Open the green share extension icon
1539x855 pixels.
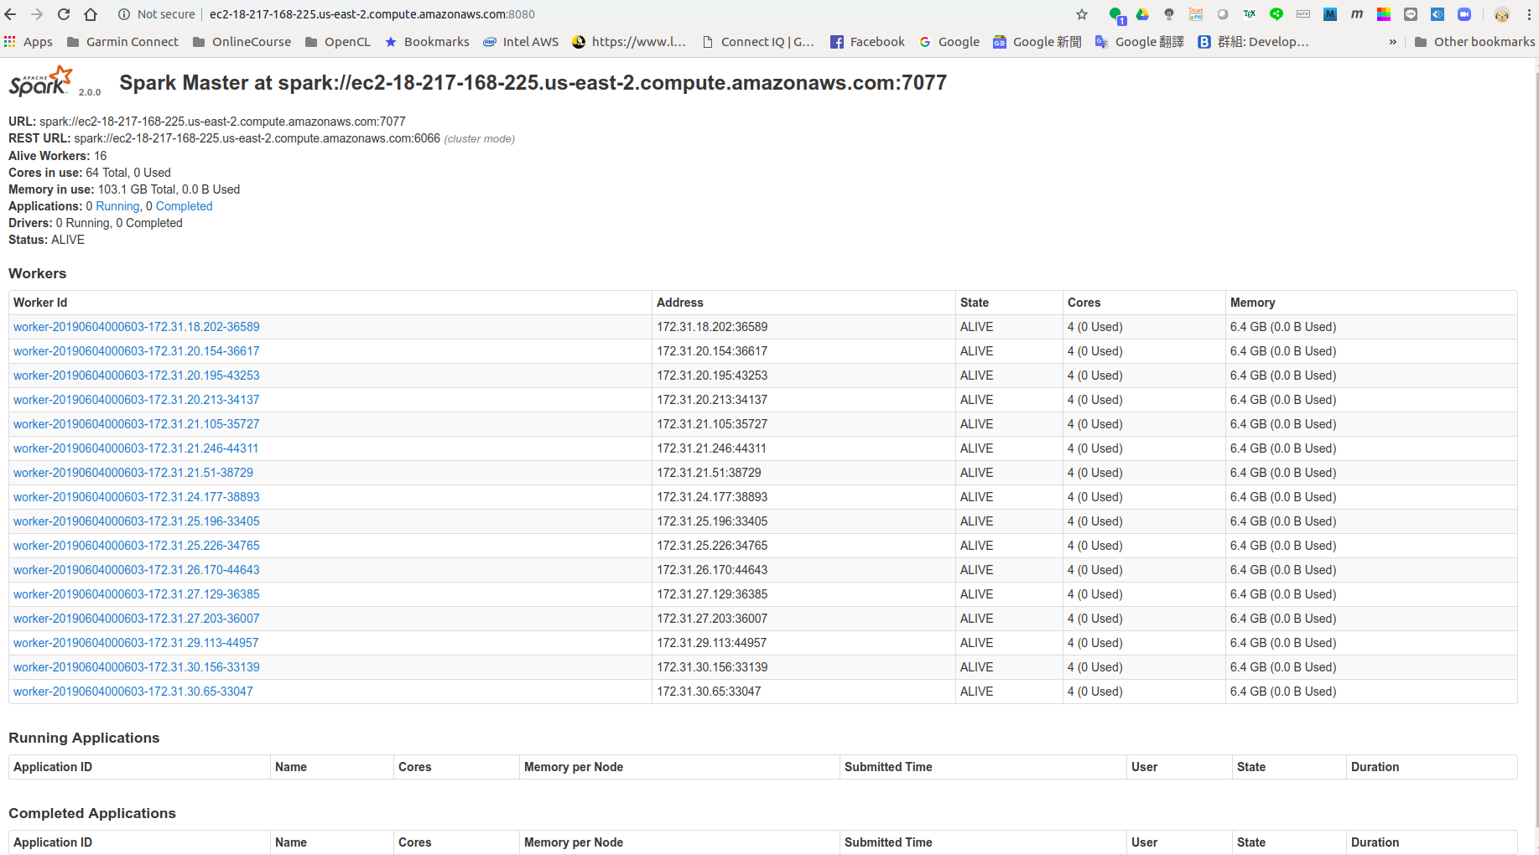click(x=1276, y=14)
